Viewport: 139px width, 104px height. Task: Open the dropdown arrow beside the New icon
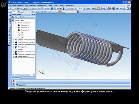(x=13, y=9)
